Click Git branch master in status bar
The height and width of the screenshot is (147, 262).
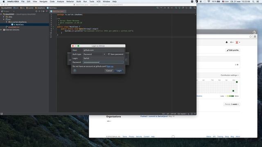coord(182,114)
